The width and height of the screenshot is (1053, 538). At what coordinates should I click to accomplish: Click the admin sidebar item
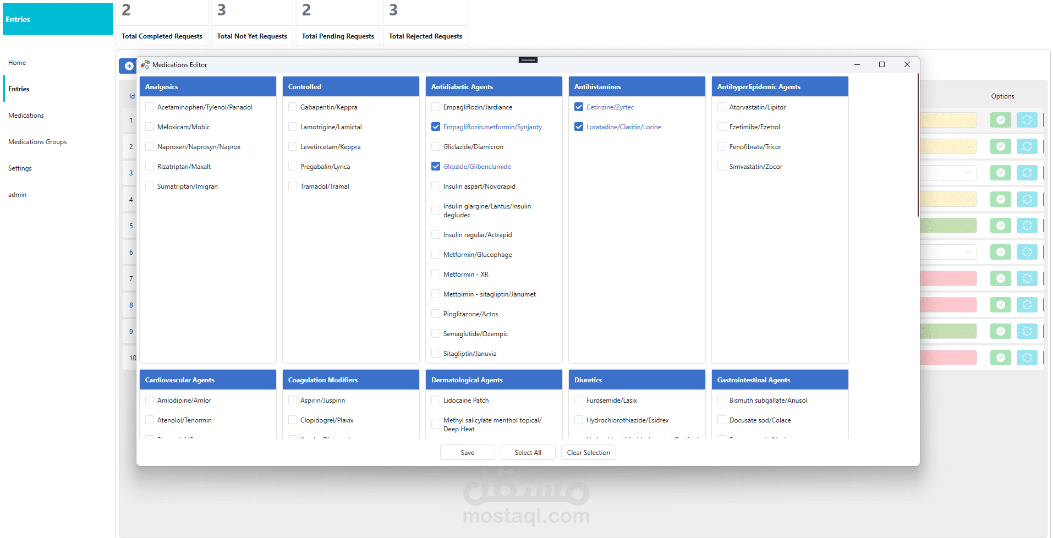point(58,195)
